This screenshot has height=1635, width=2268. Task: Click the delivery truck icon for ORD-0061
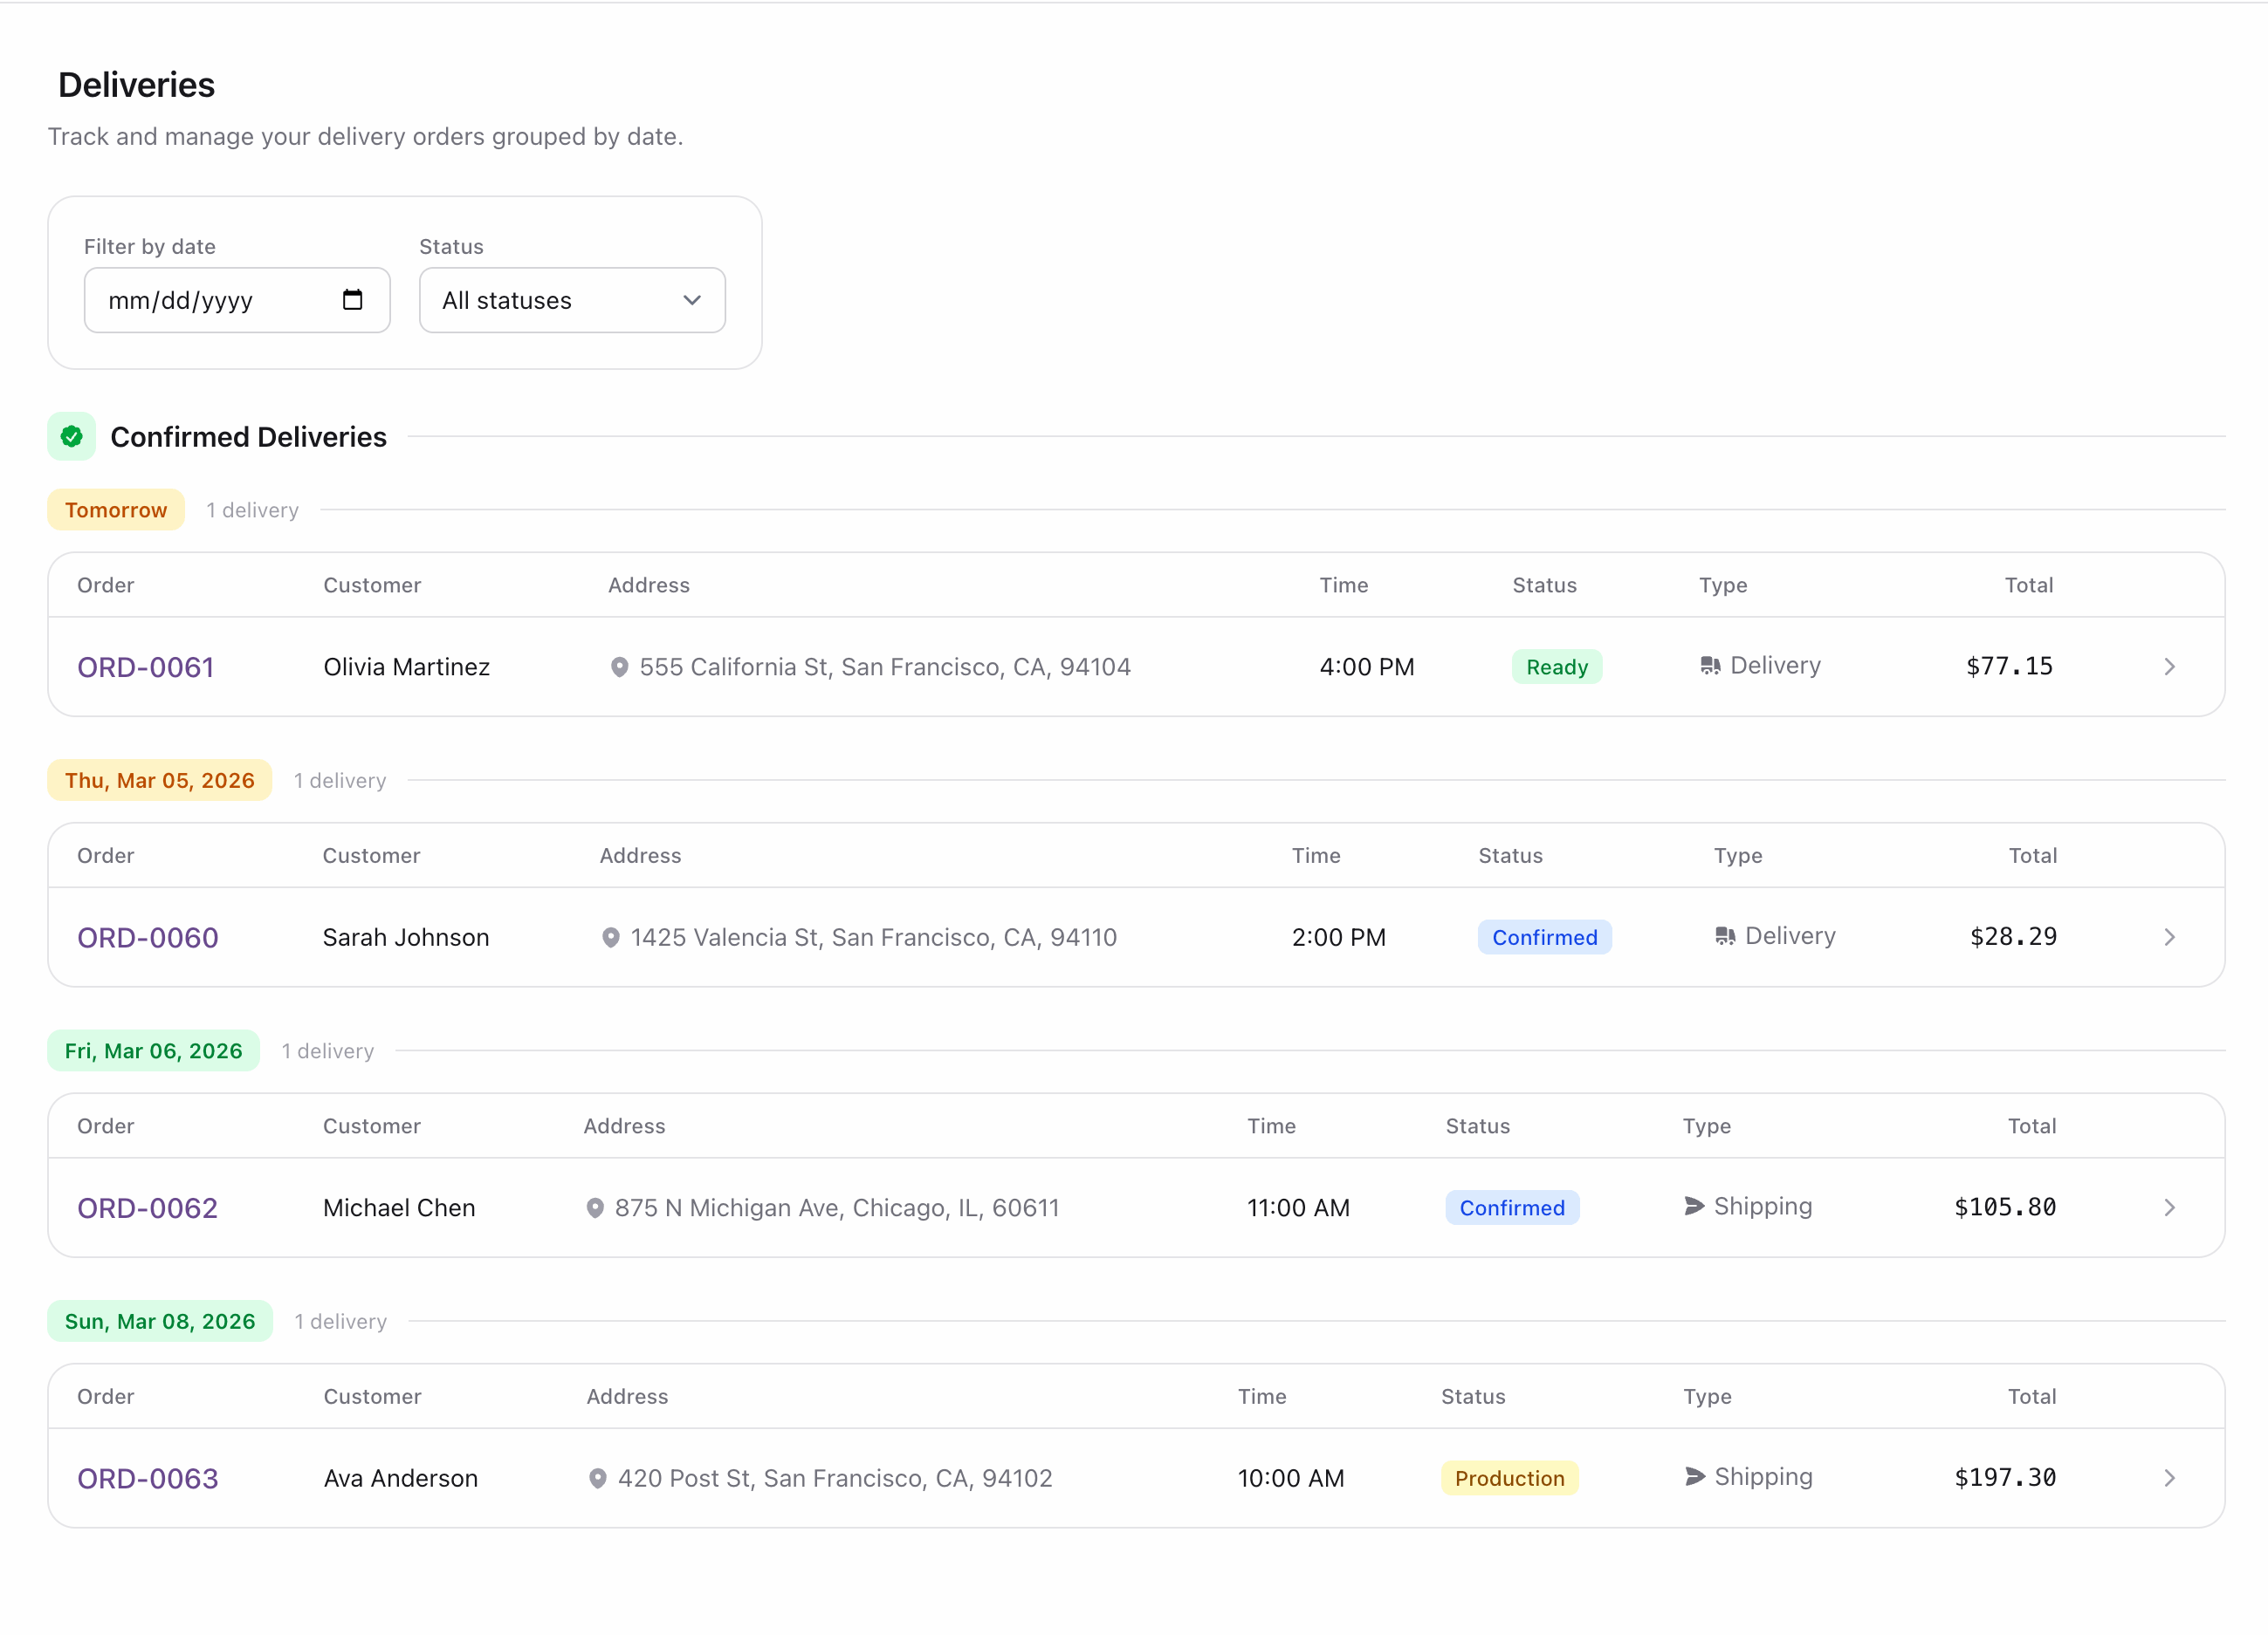(x=1709, y=665)
